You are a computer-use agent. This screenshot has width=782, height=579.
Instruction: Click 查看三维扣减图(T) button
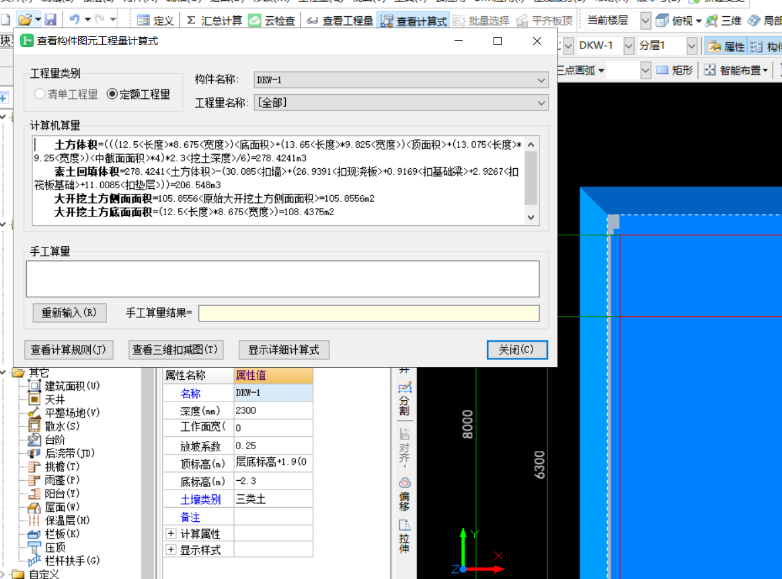pyautogui.click(x=175, y=350)
